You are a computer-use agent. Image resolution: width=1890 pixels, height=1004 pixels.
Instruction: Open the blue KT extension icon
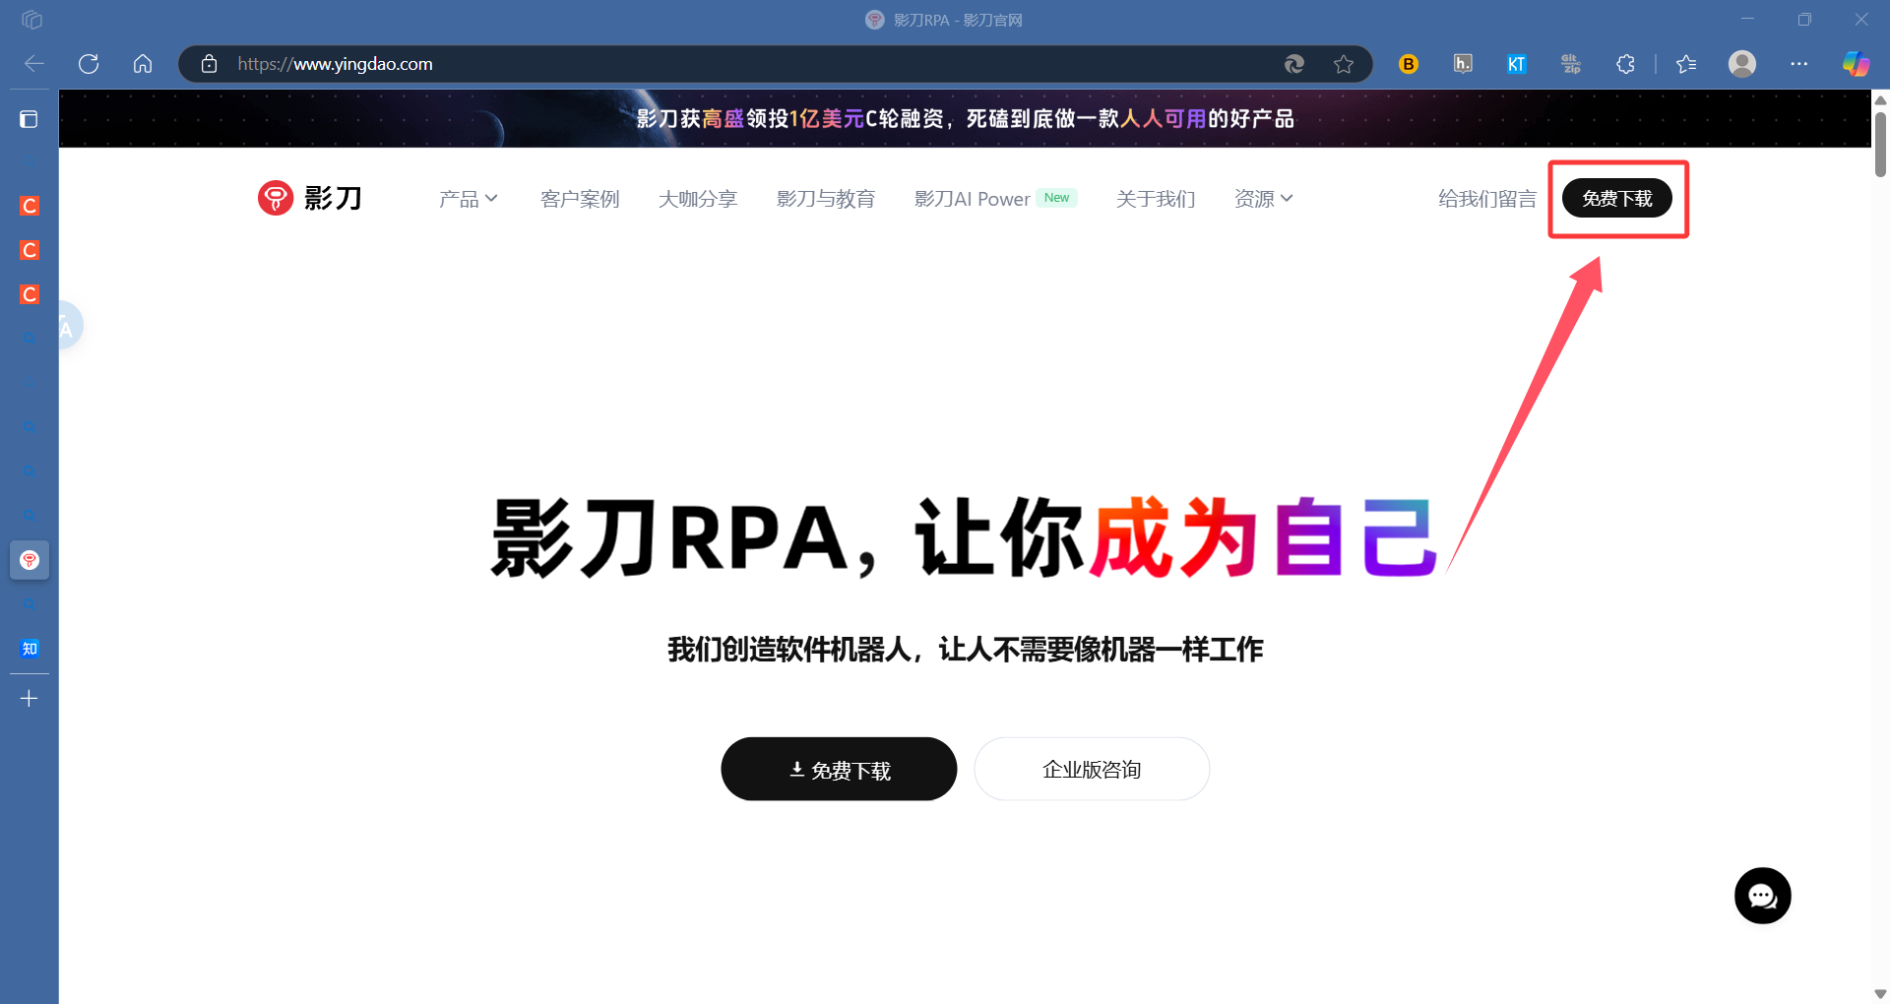point(1516,64)
